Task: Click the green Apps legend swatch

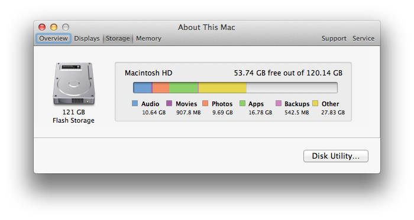Action: click(x=242, y=103)
